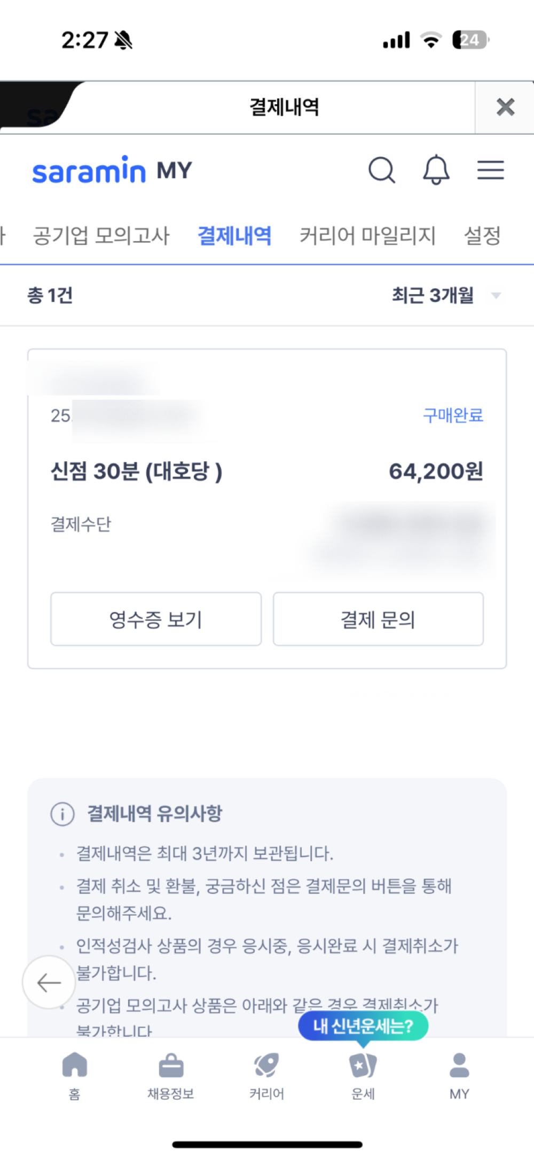Tap the search magnifier icon
534x1159 pixels.
pos(382,171)
